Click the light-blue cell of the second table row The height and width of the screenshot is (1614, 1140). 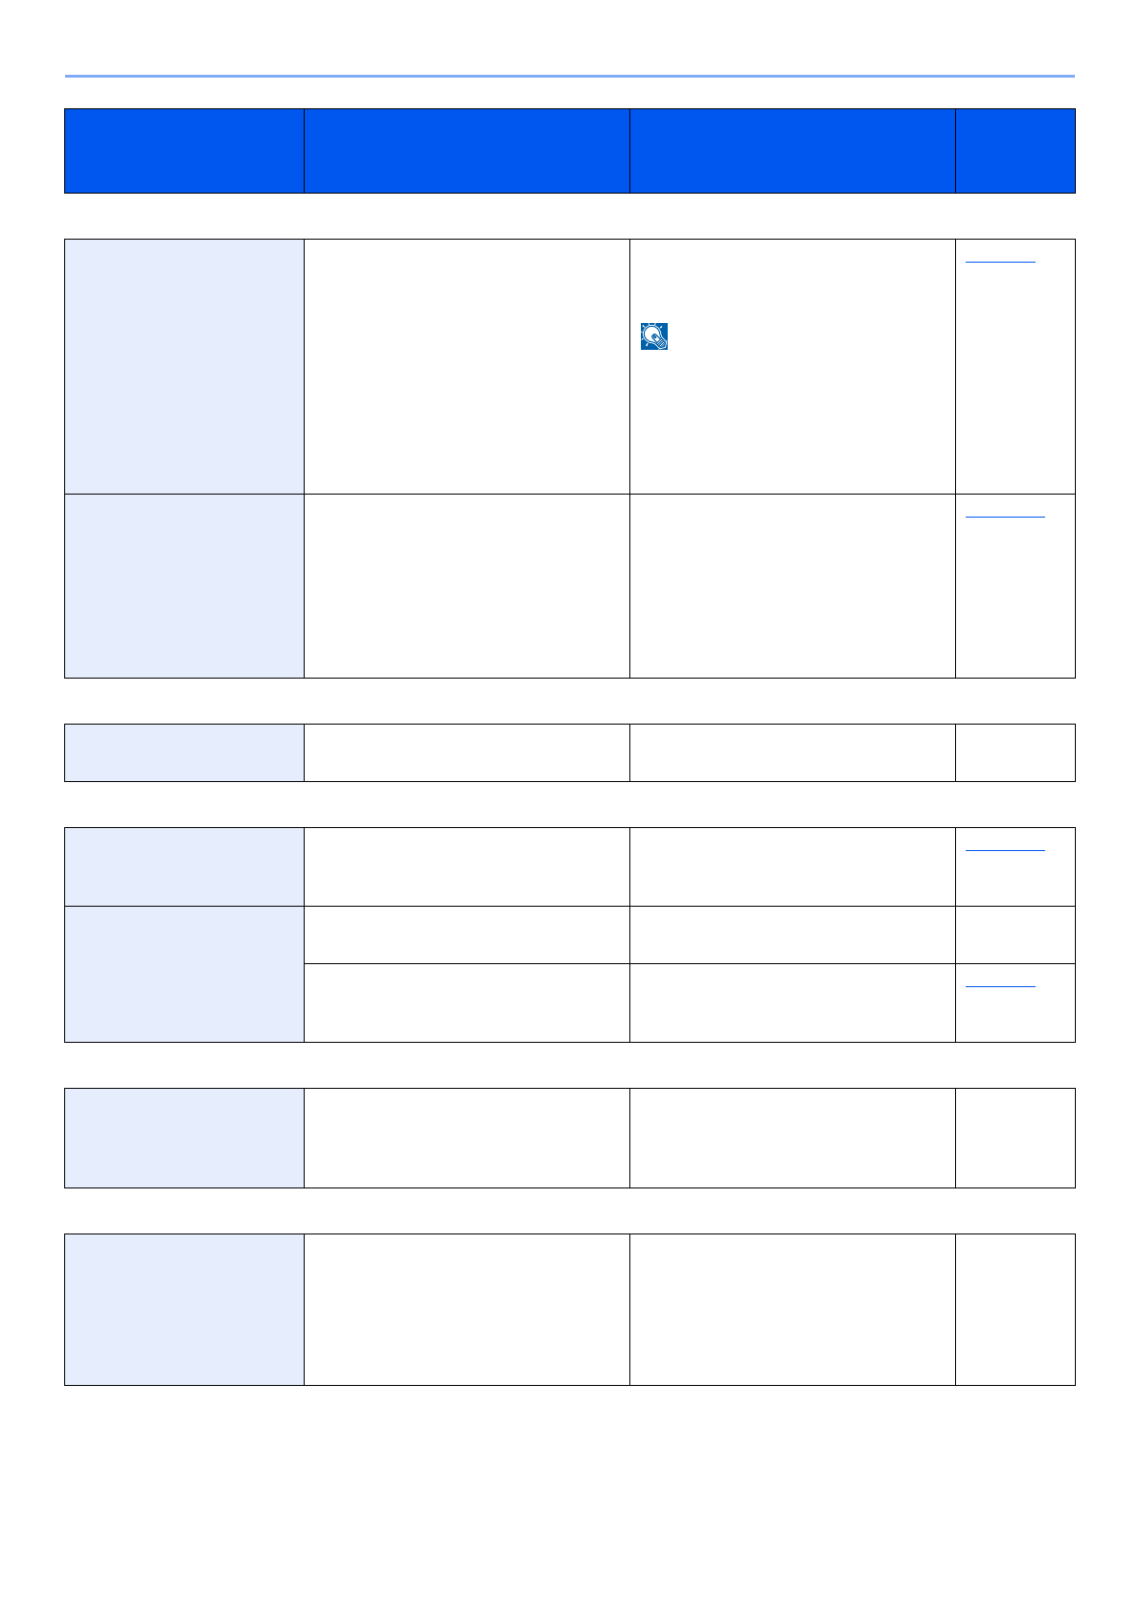184,586
